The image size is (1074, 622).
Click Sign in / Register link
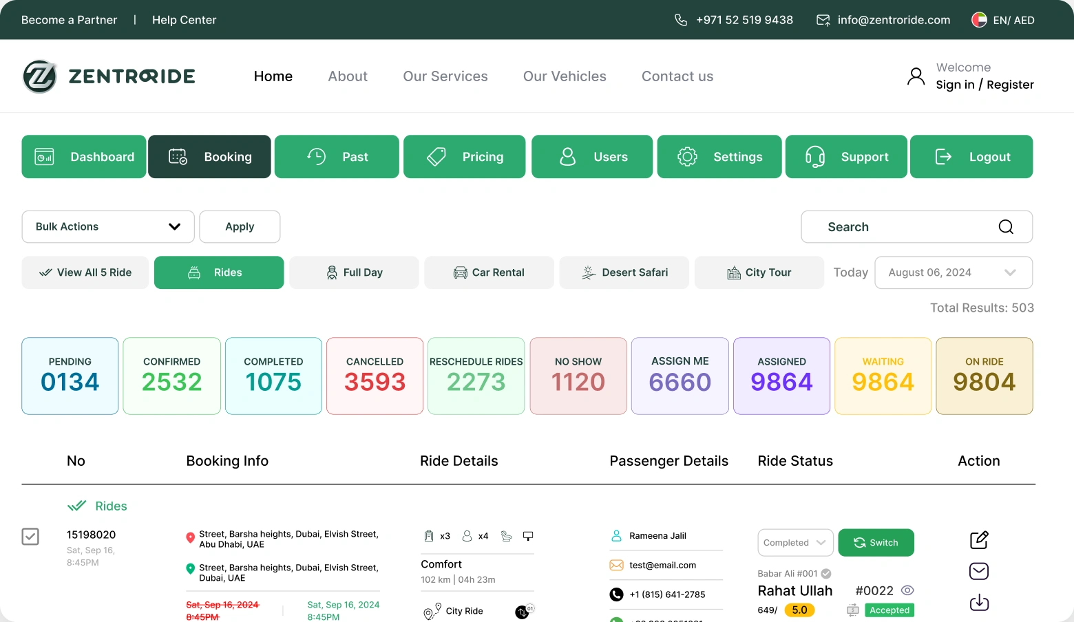click(x=984, y=85)
